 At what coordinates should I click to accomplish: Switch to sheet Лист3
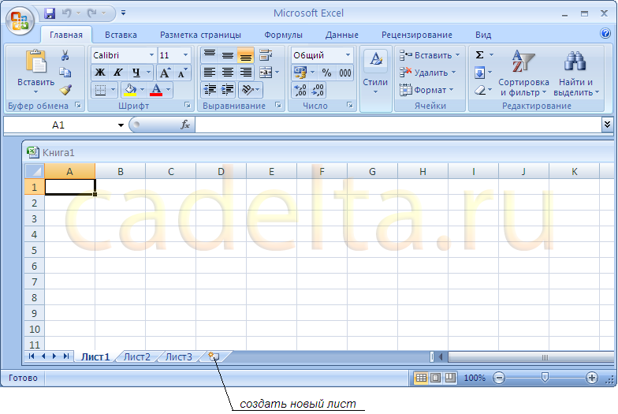coord(178,356)
